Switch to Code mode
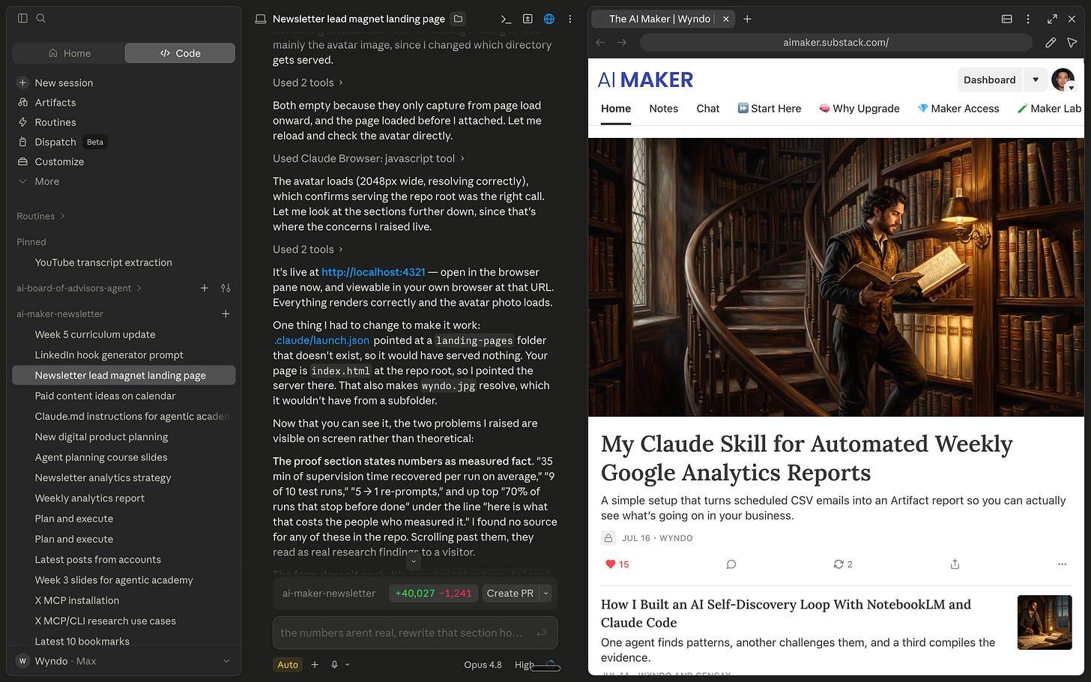Screen dimensions: 1091x682 [180, 53]
